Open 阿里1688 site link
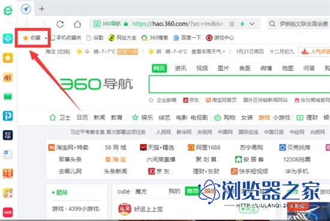 pyautogui.click(x=204, y=147)
